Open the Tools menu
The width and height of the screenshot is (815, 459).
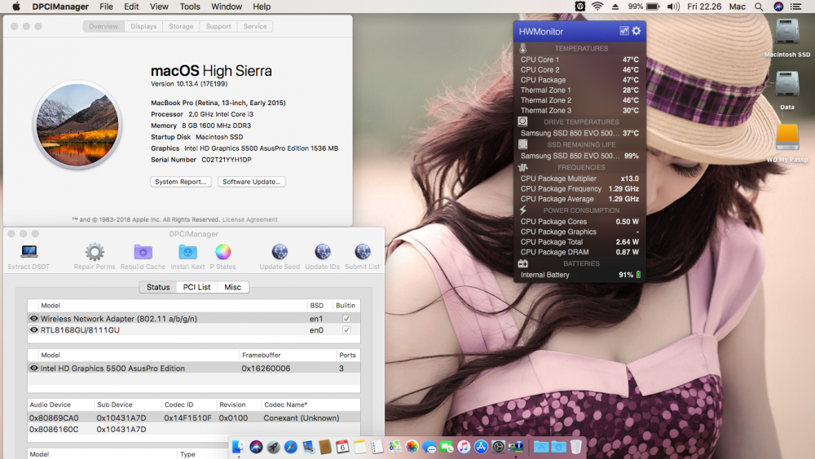[190, 7]
